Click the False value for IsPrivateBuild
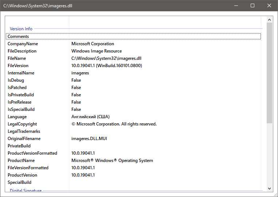 (x=76, y=95)
